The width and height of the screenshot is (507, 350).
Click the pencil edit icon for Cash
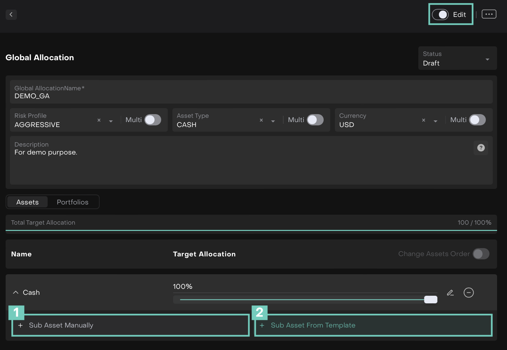coord(450,293)
